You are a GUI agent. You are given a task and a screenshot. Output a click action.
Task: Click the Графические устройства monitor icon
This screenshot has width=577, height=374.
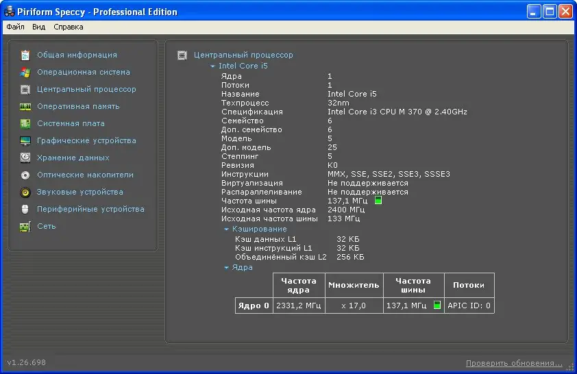click(x=25, y=141)
